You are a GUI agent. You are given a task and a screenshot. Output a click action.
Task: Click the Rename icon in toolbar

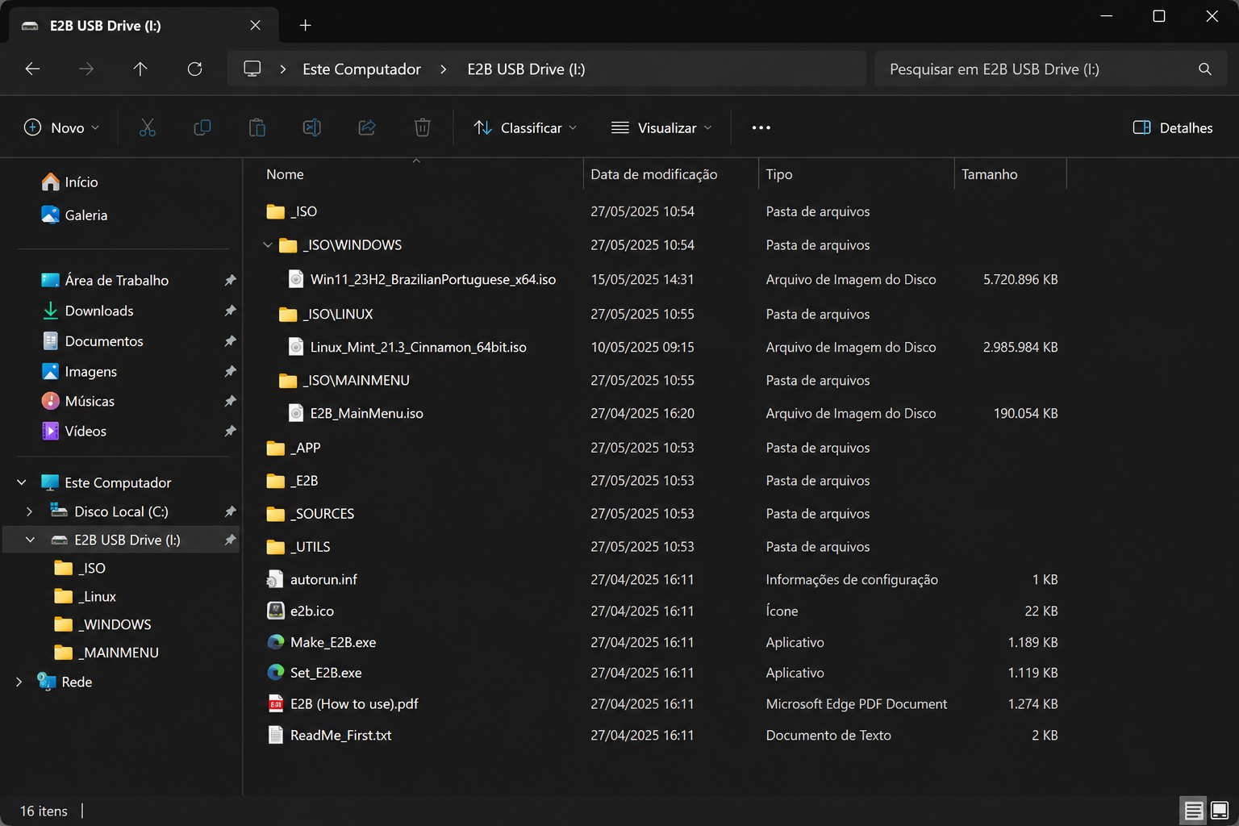[312, 127]
